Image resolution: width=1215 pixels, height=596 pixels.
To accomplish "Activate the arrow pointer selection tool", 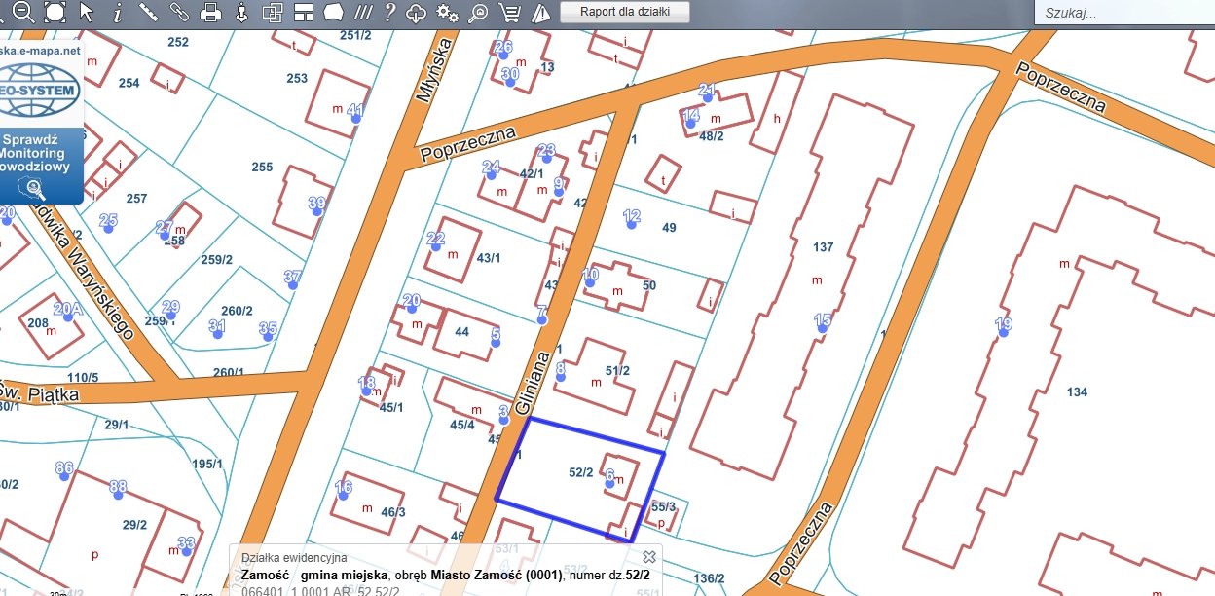I will 86,12.
